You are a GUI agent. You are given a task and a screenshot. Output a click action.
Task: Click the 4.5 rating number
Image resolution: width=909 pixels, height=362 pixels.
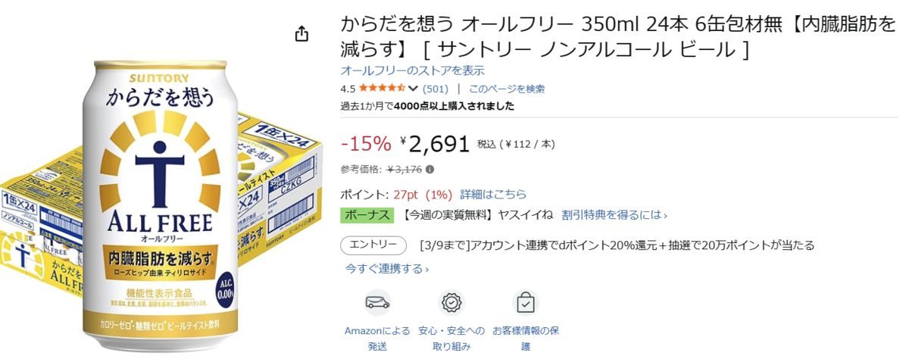pyautogui.click(x=348, y=89)
